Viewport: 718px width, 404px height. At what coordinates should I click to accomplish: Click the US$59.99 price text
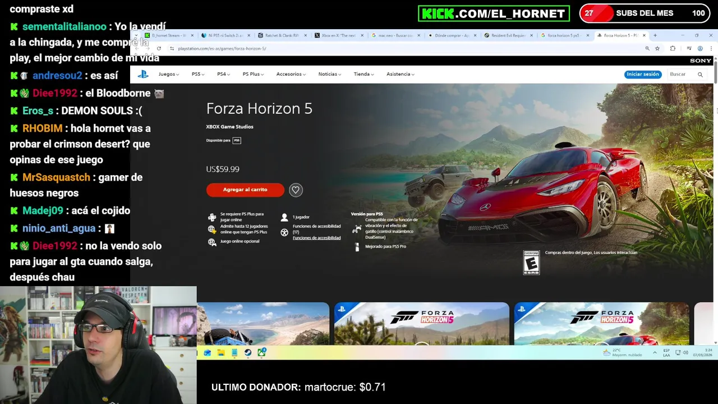pos(223,169)
